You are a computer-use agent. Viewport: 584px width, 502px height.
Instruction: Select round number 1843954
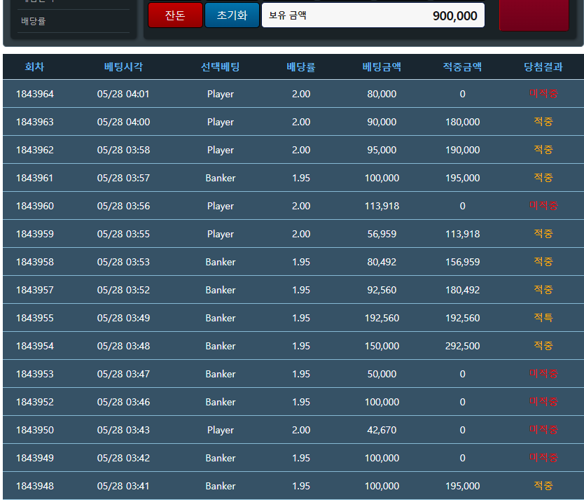pos(34,346)
